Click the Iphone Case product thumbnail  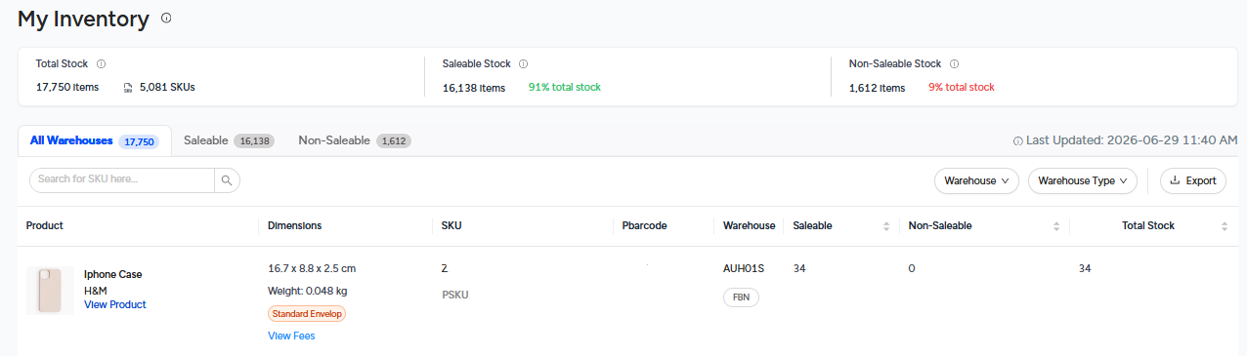pos(50,291)
